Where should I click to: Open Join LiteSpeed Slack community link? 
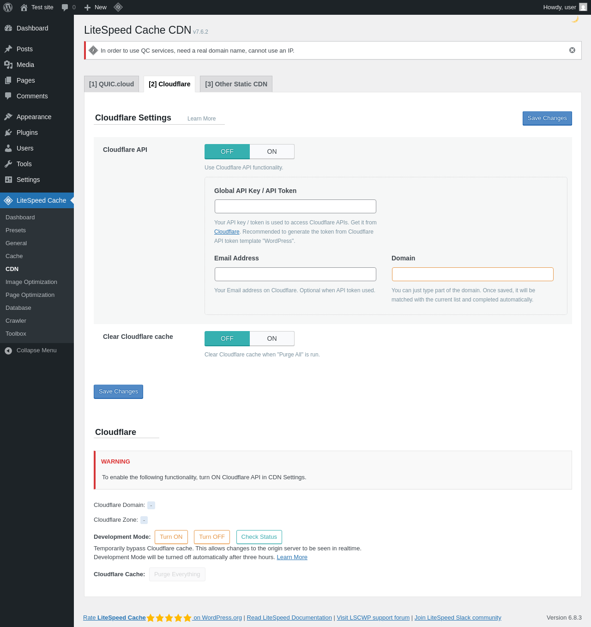(458, 618)
